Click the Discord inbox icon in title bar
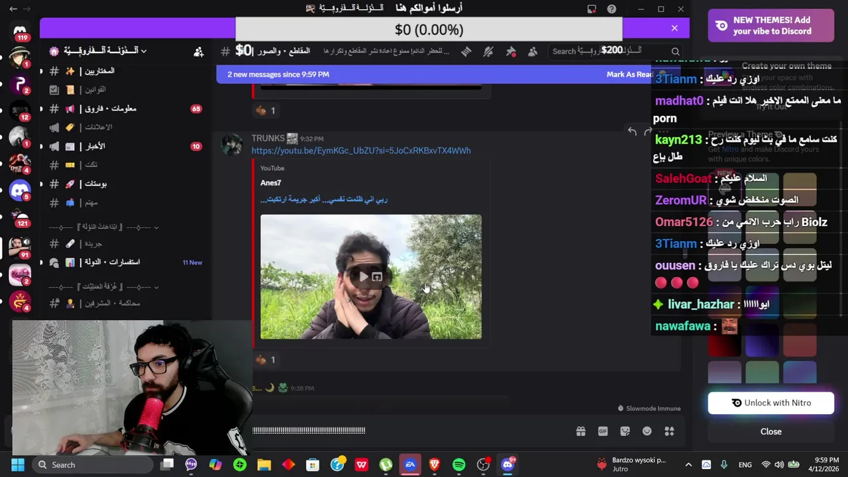 coord(592,9)
